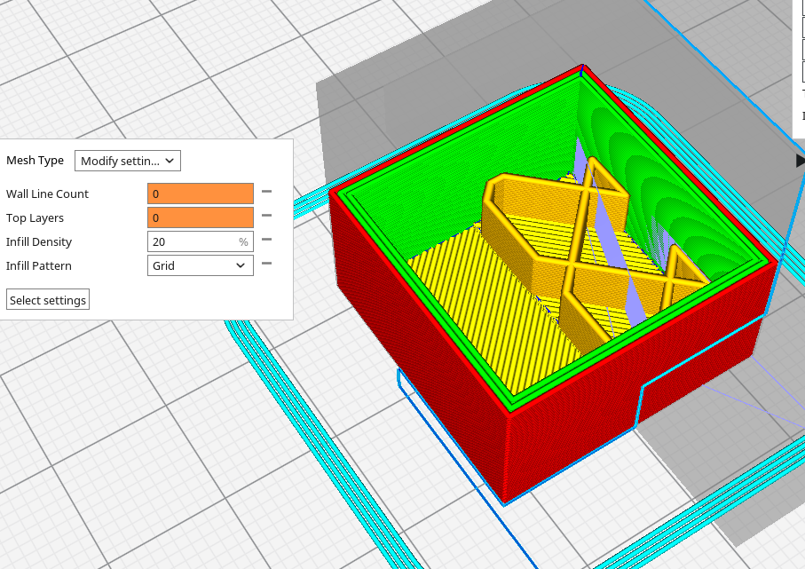This screenshot has width=805, height=569.
Task: Click the Infill Pattern label
Action: tap(38, 265)
